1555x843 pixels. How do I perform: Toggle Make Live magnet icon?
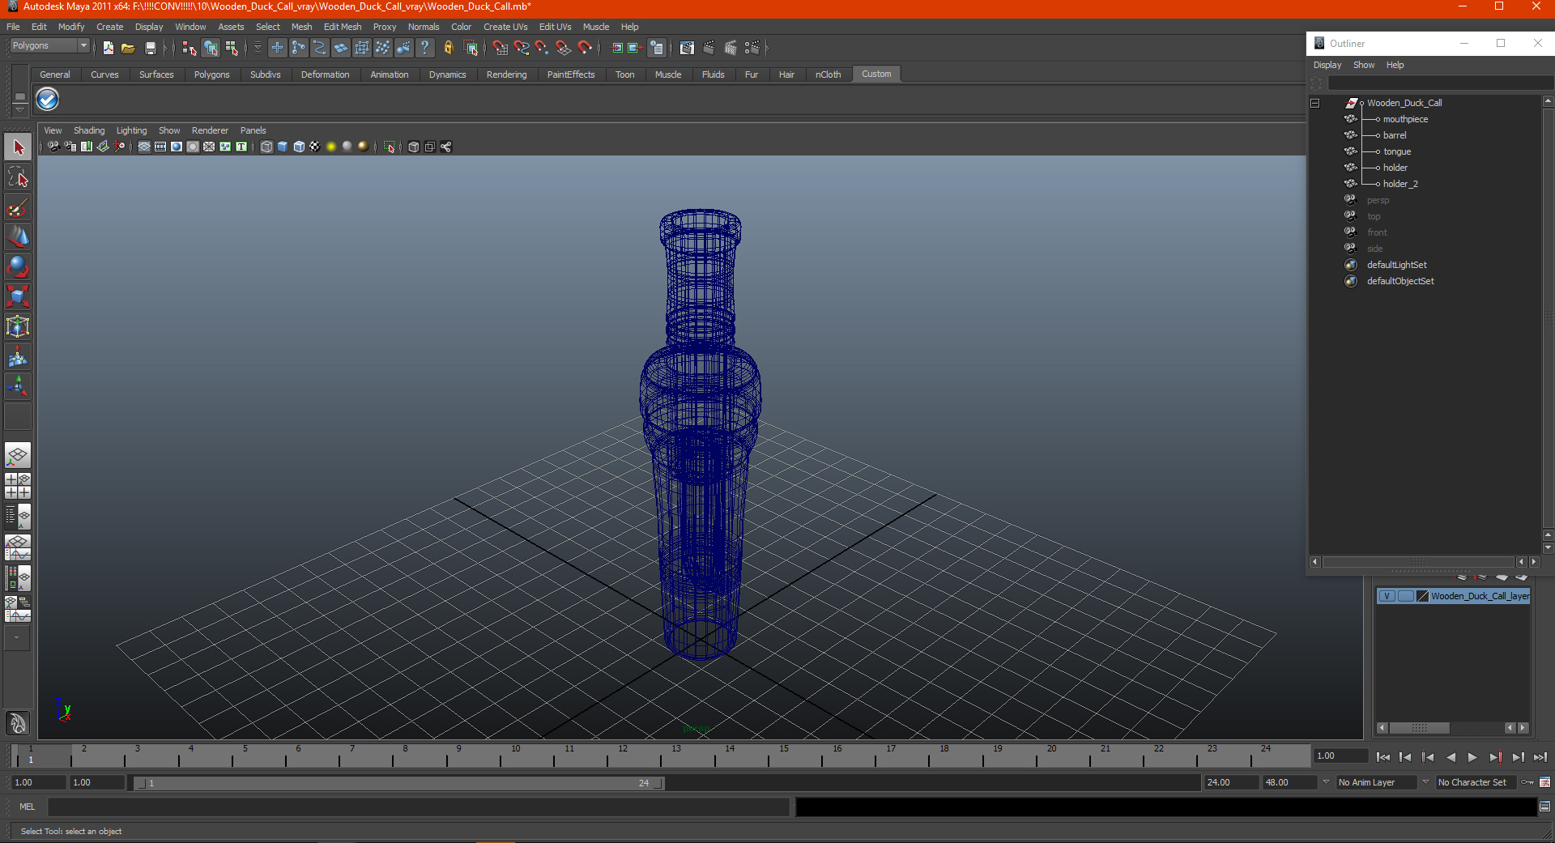(585, 49)
